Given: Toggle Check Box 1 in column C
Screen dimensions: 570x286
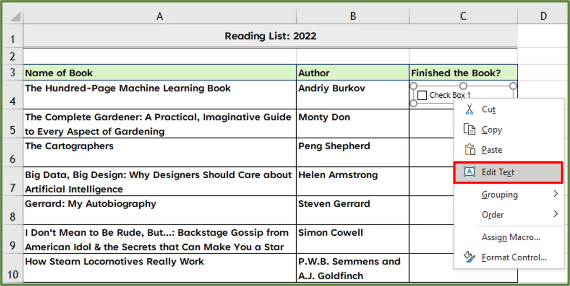Looking at the screenshot, I should (422, 95).
